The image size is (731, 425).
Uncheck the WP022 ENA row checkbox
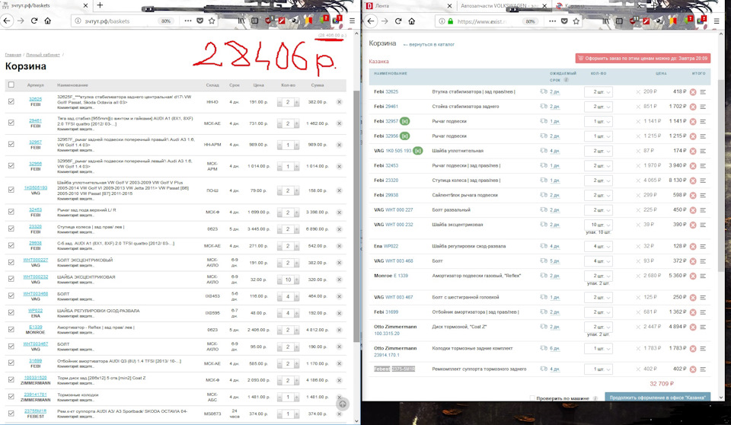point(11,312)
